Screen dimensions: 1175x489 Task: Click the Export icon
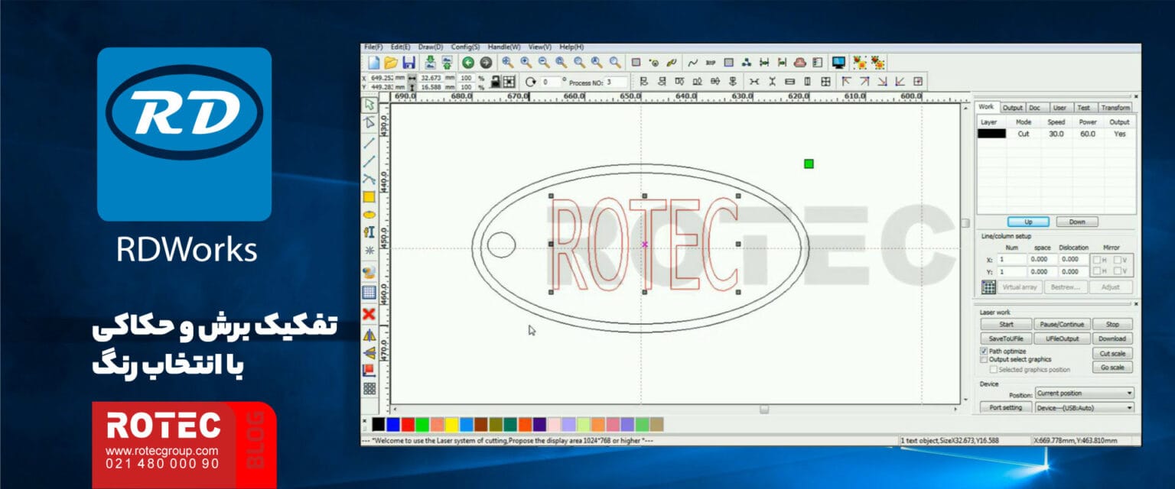coord(446,63)
